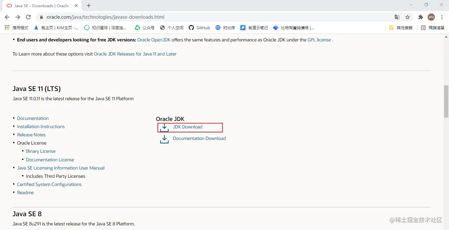Bookmark this page with the star

click(x=408, y=17)
